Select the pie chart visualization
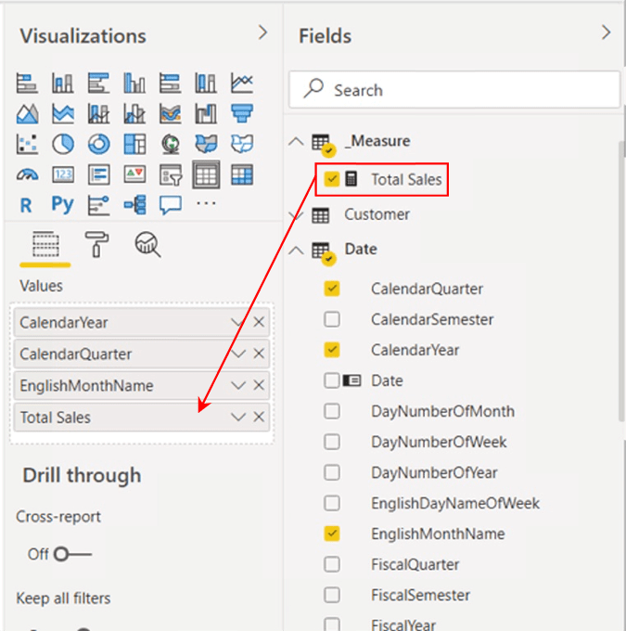626x631 pixels. (63, 144)
